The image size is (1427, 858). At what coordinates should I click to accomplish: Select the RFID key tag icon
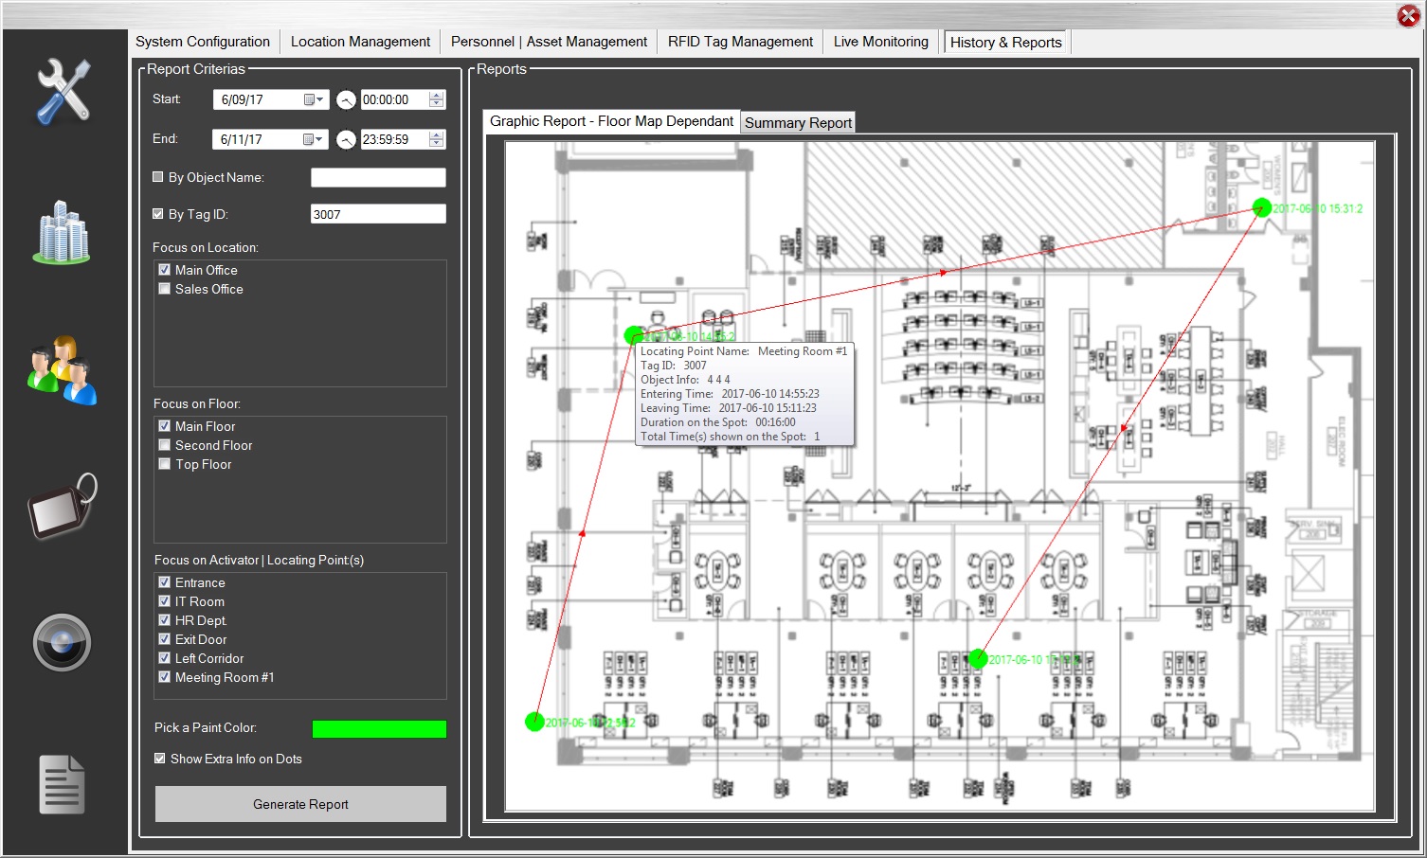click(63, 508)
